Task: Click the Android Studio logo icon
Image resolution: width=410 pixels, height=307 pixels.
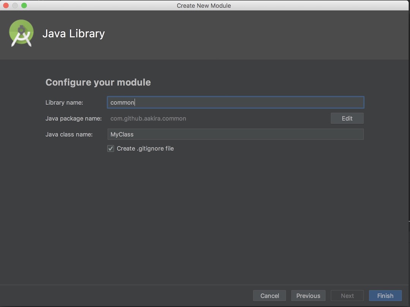Action: click(x=21, y=33)
